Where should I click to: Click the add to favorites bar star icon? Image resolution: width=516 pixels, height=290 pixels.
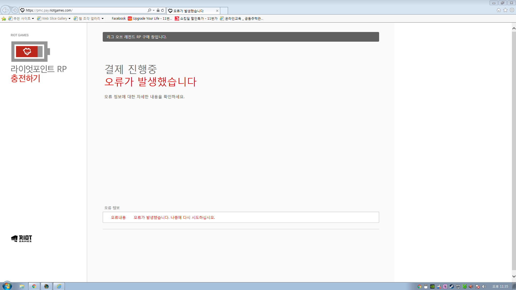[x=4, y=19]
